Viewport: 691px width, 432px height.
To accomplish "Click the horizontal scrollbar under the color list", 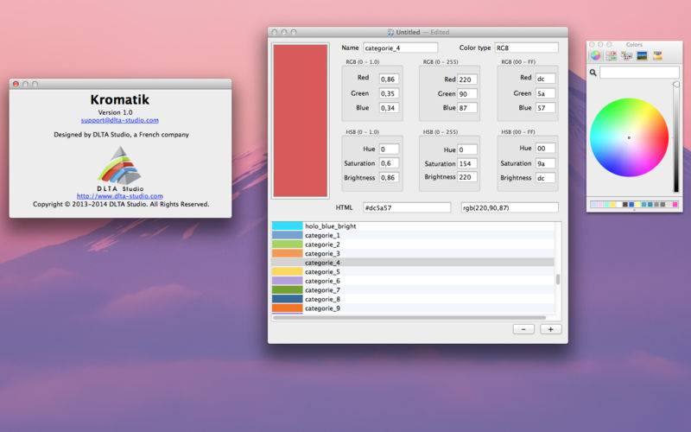I will coord(409,317).
